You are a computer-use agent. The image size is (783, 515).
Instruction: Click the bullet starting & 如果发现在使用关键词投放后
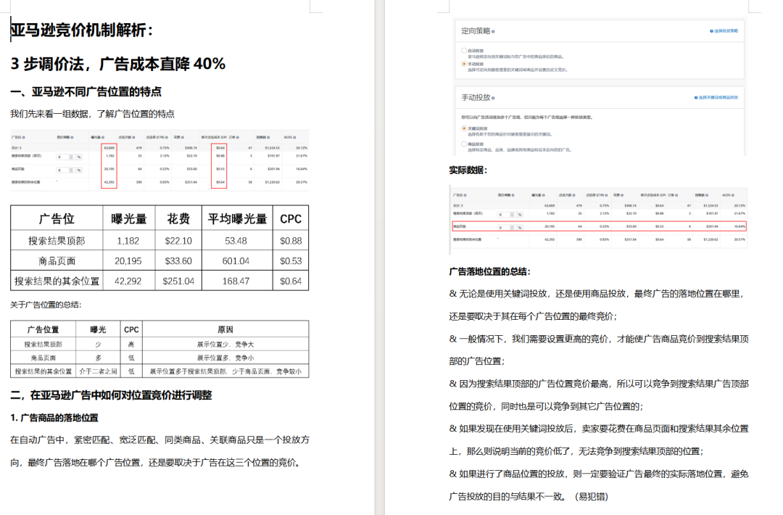click(x=599, y=440)
